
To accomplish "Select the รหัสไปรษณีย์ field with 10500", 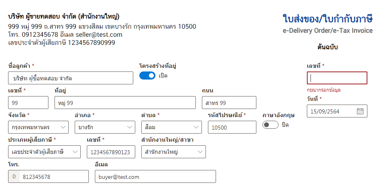I will tap(232, 127).
